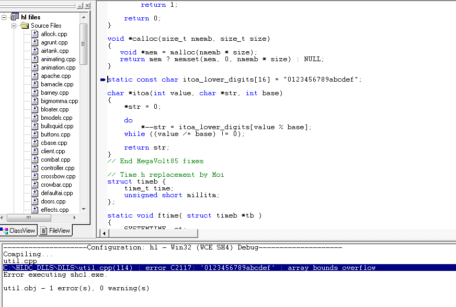Click the airtank.cpp file icon
The image size is (456, 307).
point(35,51)
